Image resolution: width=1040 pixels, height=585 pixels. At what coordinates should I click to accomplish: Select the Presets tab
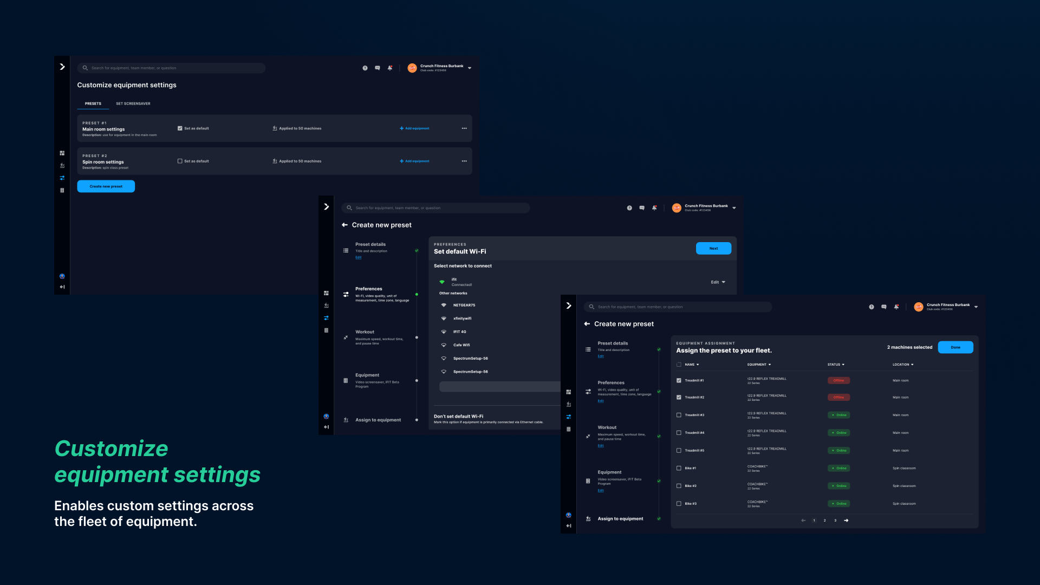click(x=93, y=103)
